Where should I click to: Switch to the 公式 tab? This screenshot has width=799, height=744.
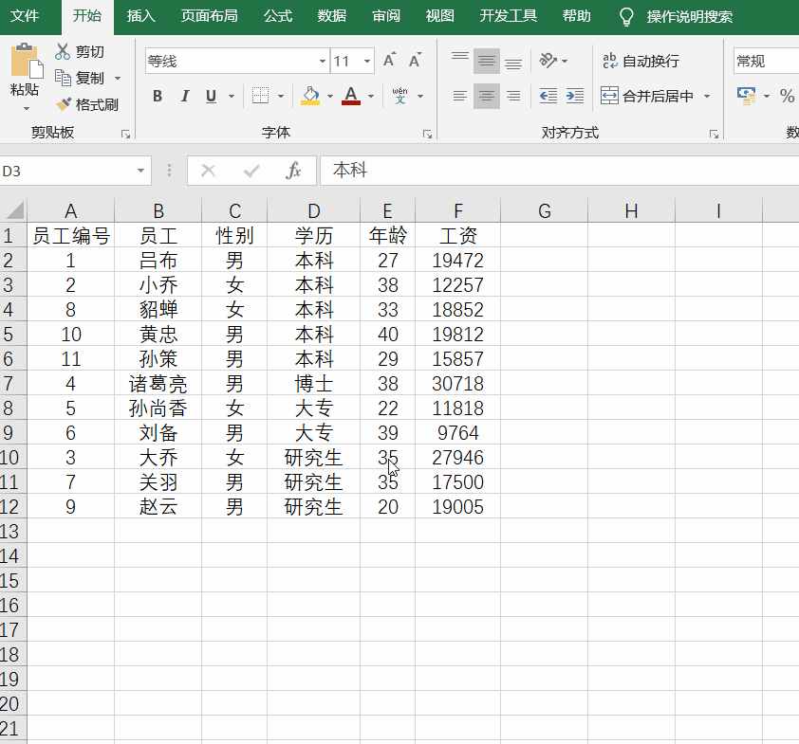pyautogui.click(x=278, y=16)
